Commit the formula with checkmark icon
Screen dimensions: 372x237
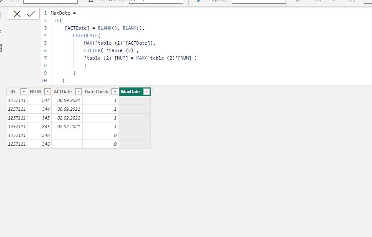click(30, 14)
